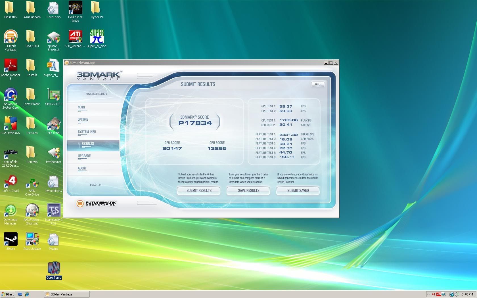Click the Feature Test 6 value 158.11
The width and height of the screenshot is (477, 298).
click(x=287, y=157)
